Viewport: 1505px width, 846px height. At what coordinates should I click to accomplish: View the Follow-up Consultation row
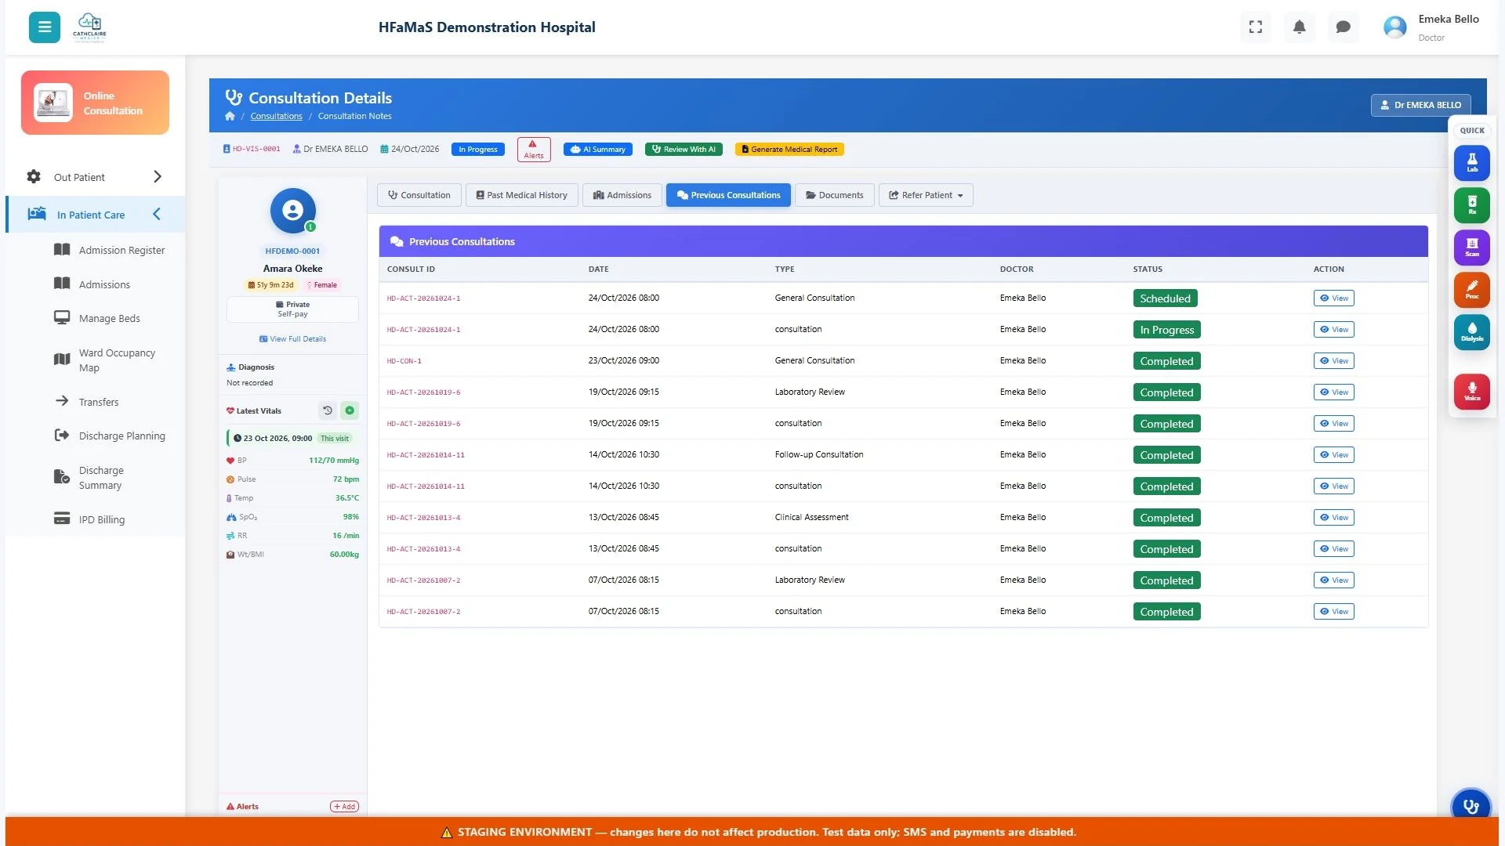coord(1333,454)
